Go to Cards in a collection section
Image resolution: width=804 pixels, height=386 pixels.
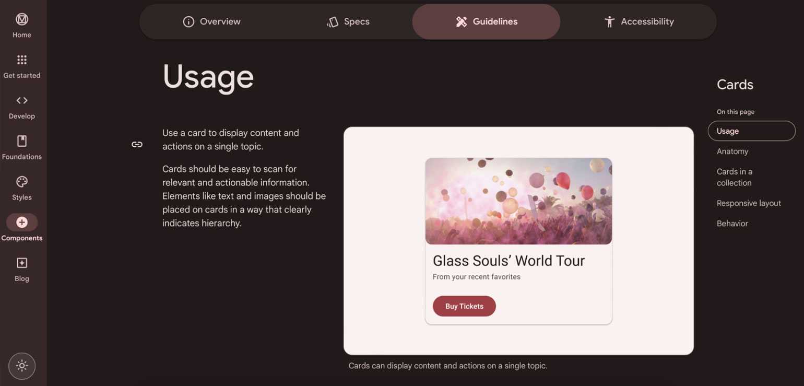734,177
